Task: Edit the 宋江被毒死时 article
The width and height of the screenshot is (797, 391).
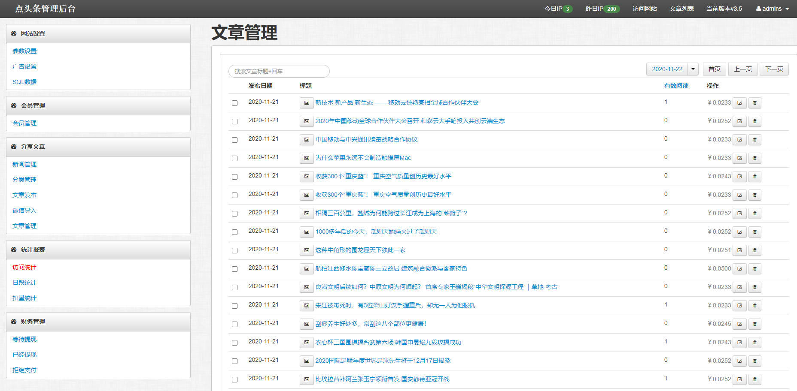Action: [x=739, y=306]
